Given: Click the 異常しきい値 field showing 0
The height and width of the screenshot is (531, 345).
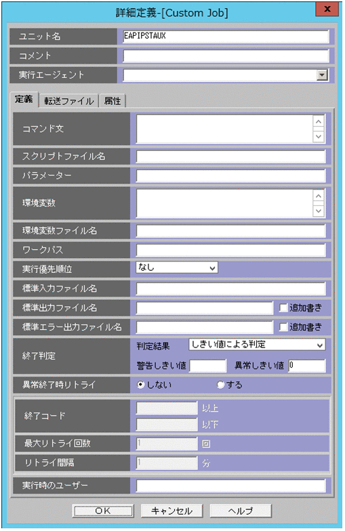Looking at the screenshot, I should (x=307, y=366).
